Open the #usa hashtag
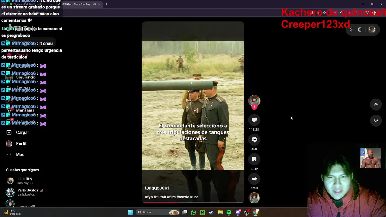Image resolution: width=386 pixels, height=217 pixels. [194, 197]
